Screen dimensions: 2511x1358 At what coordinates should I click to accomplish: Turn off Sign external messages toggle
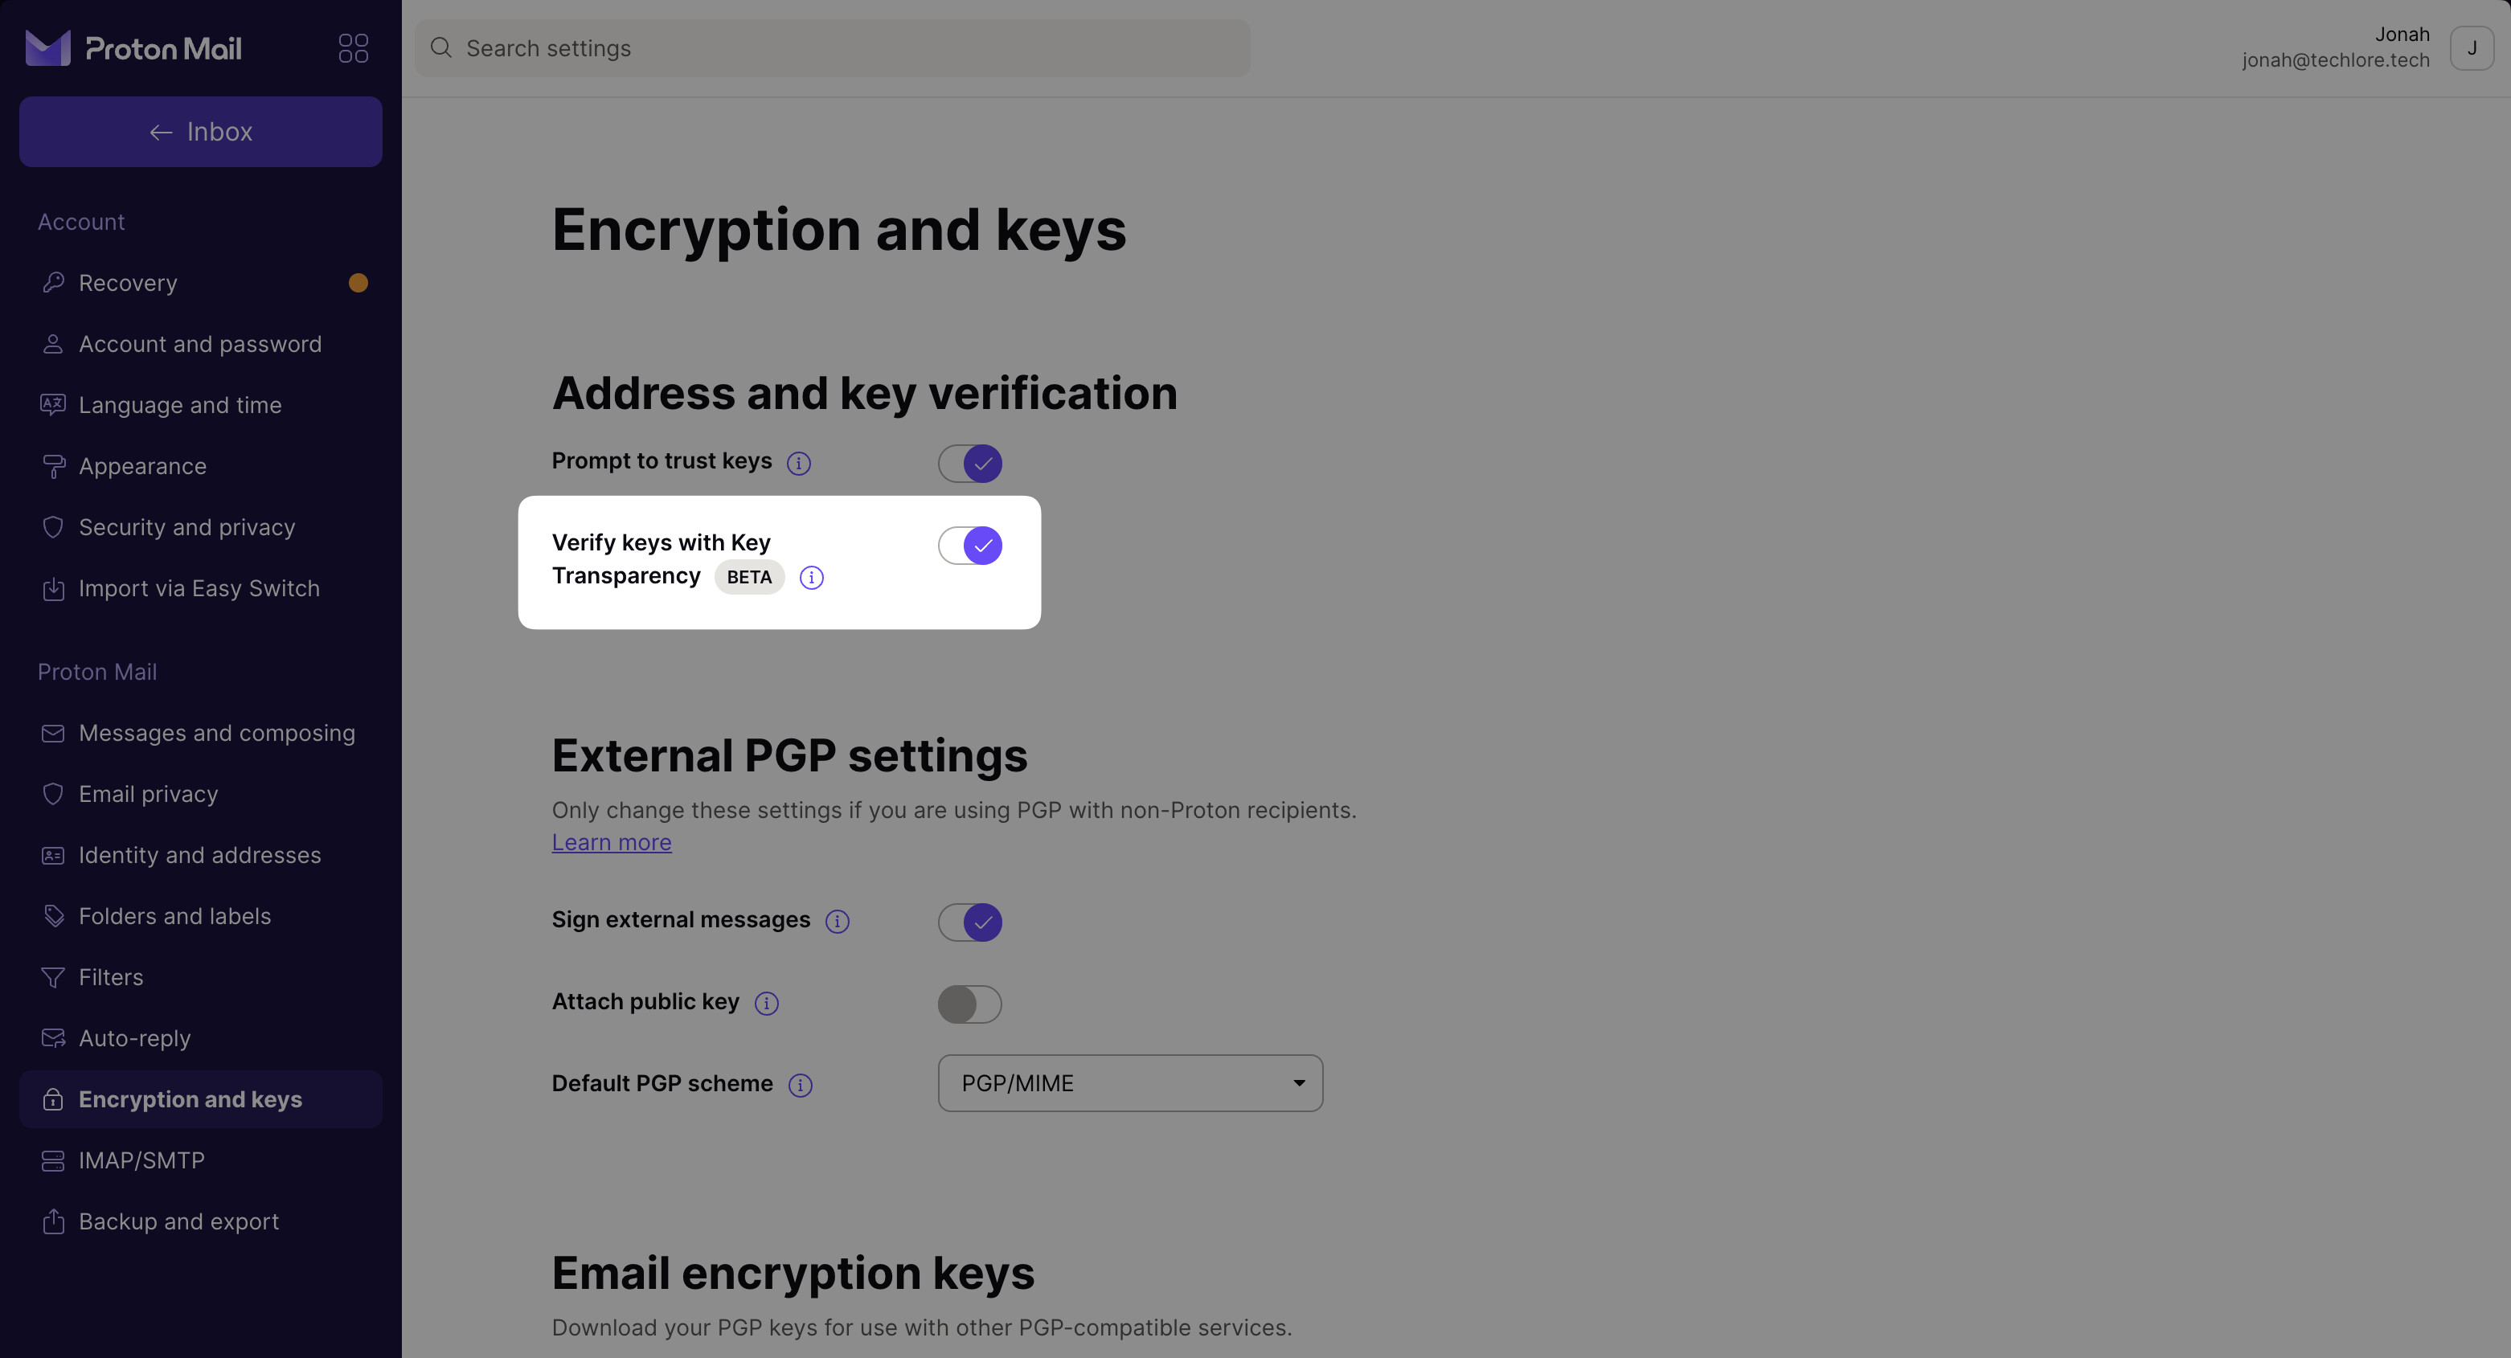tap(969, 922)
